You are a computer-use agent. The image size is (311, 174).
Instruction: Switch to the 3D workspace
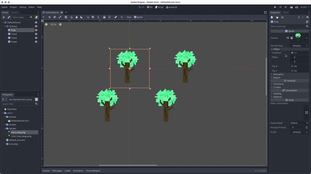[150, 7]
